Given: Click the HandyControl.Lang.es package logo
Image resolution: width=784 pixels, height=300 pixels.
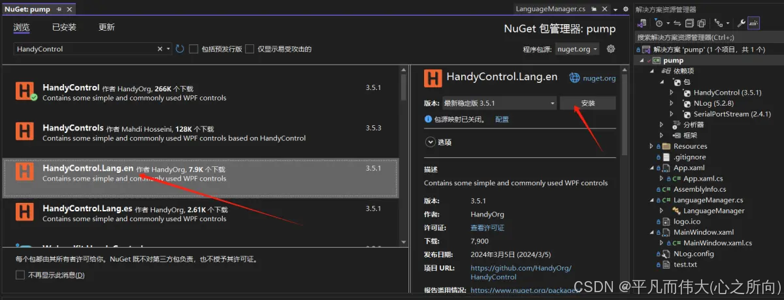Looking at the screenshot, I should pyautogui.click(x=25, y=212).
